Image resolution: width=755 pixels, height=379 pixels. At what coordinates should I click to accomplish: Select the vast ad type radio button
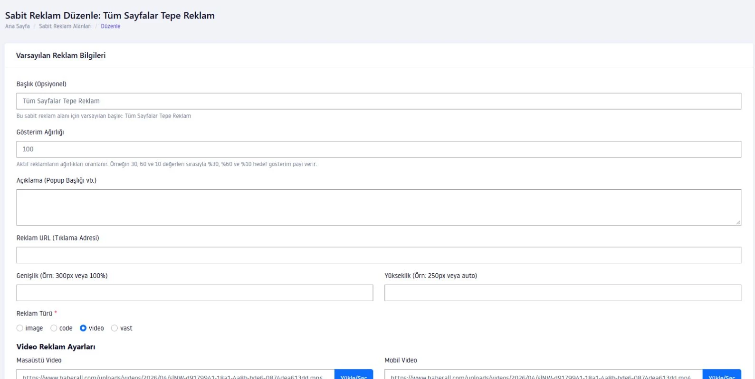click(x=115, y=328)
